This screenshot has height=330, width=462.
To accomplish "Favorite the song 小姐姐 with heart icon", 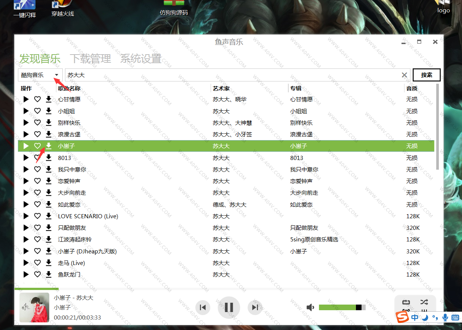I will (37, 111).
